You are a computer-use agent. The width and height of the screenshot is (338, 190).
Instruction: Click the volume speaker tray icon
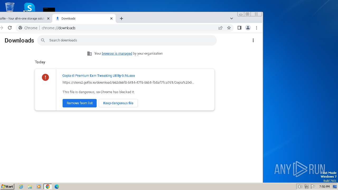click(300, 187)
